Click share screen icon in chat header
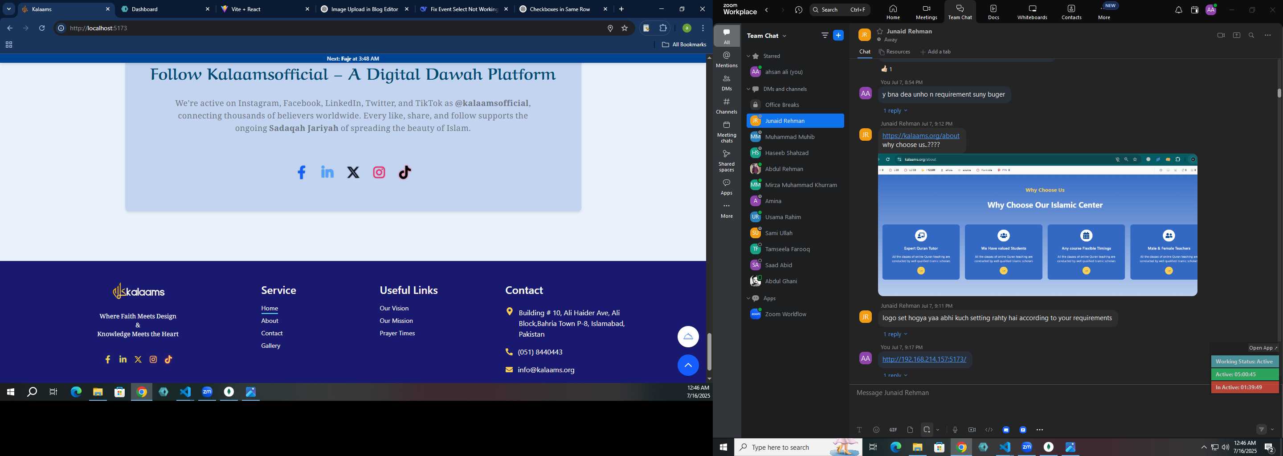Viewport: 1283px width, 456px height. pyautogui.click(x=1237, y=35)
